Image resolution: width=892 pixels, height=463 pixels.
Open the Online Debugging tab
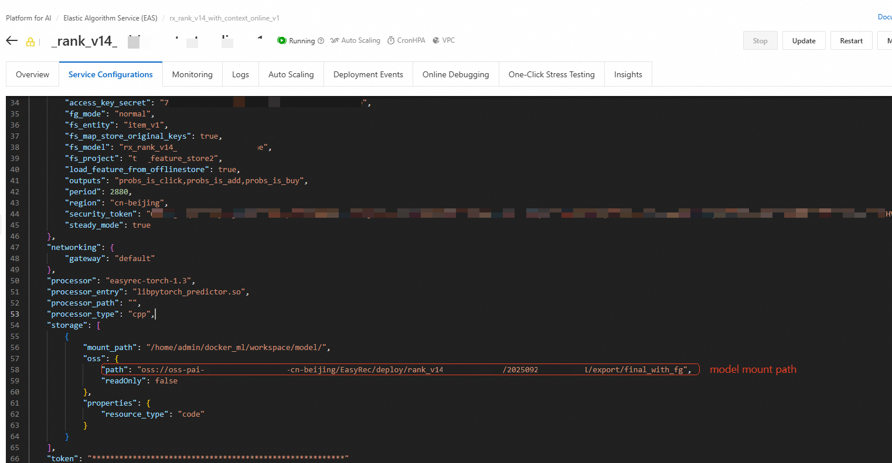pos(456,74)
